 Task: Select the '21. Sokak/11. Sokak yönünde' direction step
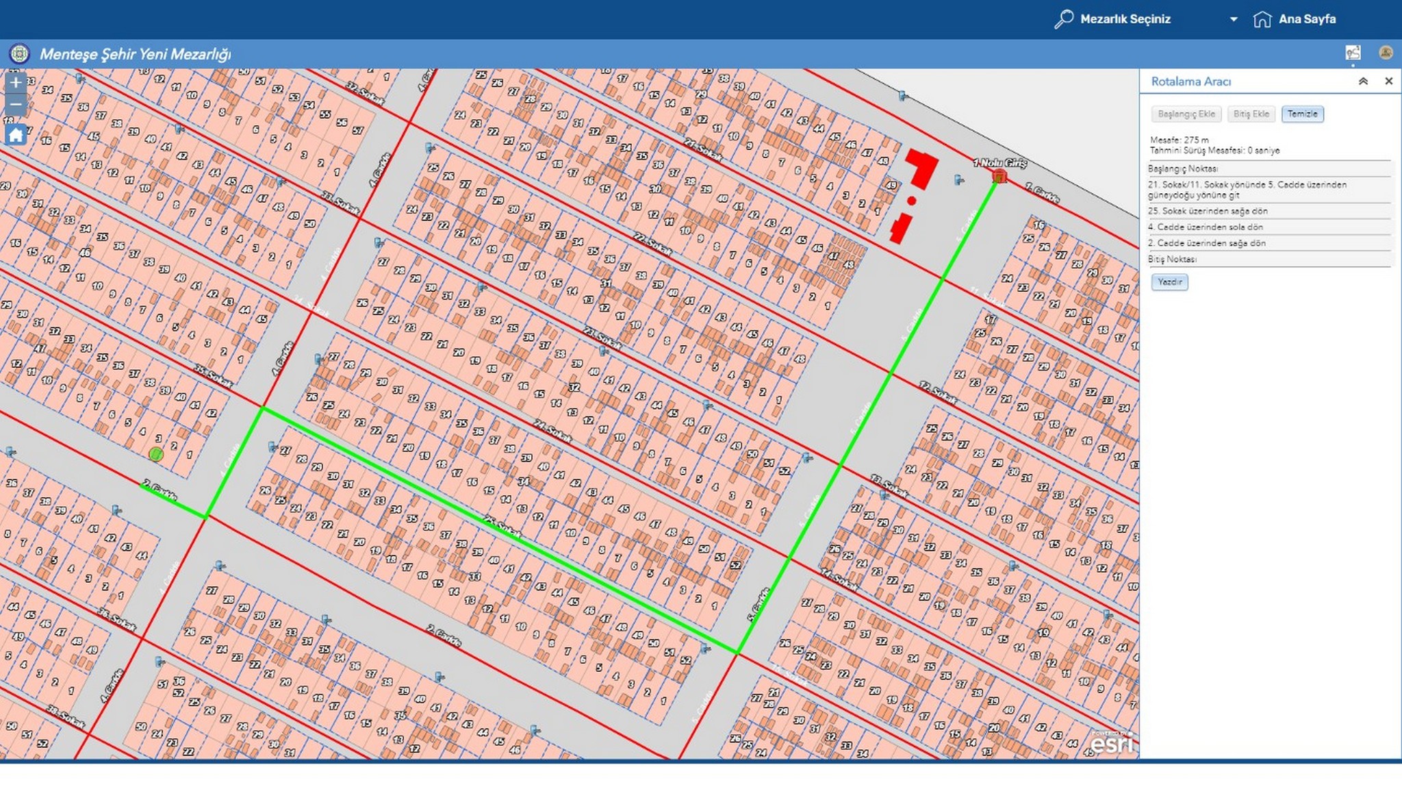point(1270,190)
